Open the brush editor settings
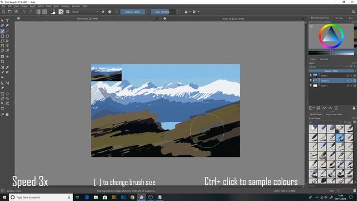This screenshot has height=201, width=357. (x=61, y=12)
